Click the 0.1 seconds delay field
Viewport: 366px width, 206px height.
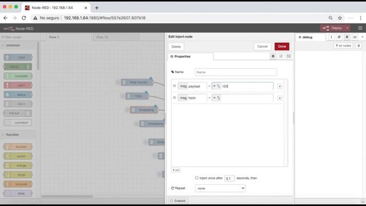(x=229, y=178)
